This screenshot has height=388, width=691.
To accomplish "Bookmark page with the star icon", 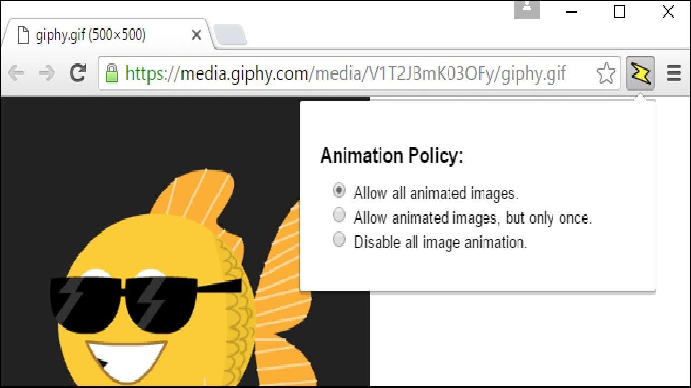I will click(606, 73).
